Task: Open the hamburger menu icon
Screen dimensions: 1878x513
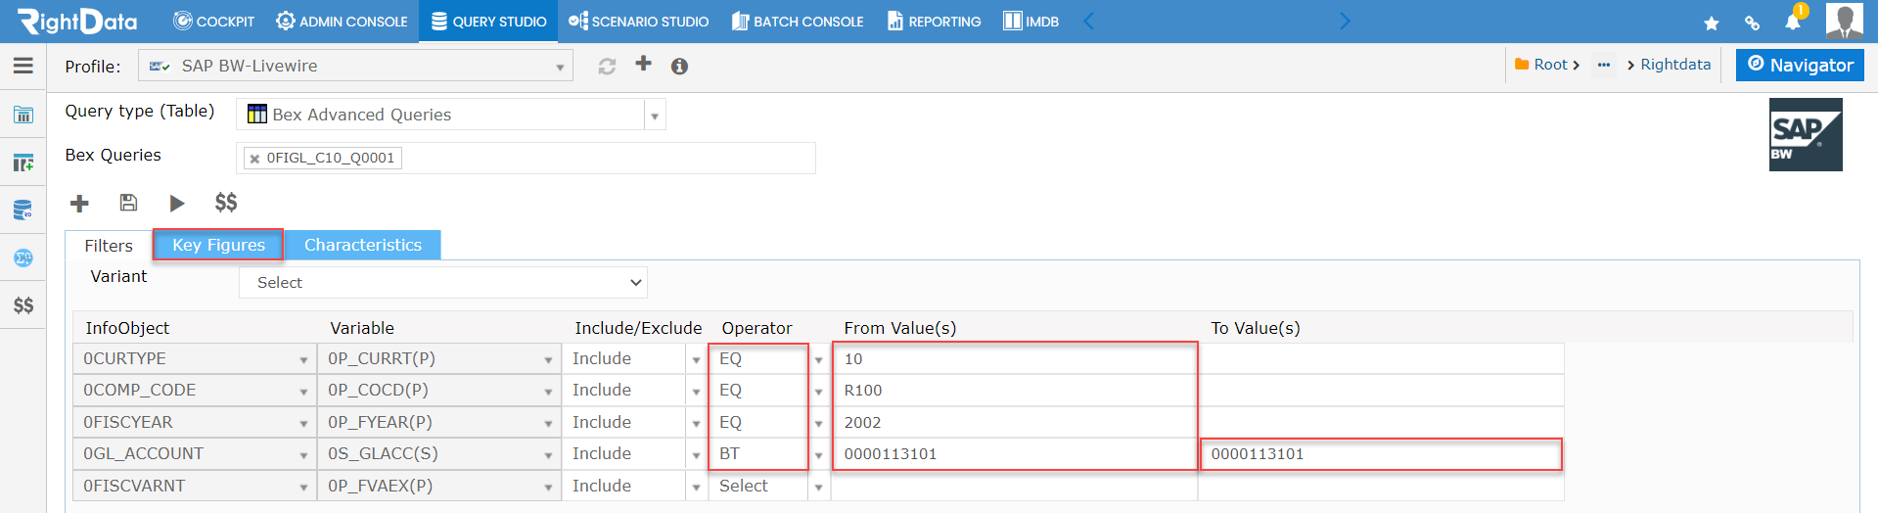Action: pyautogui.click(x=23, y=66)
